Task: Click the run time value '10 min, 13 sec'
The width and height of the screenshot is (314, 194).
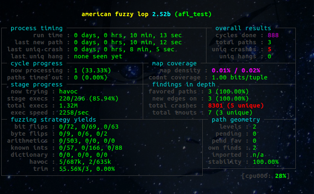Action: tap(156, 35)
